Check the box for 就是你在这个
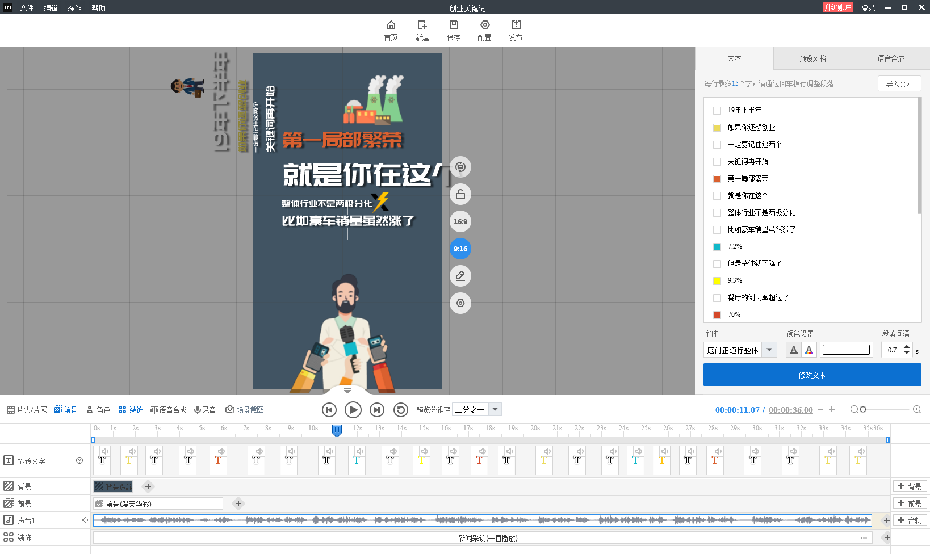This screenshot has width=930, height=554. pos(717,195)
